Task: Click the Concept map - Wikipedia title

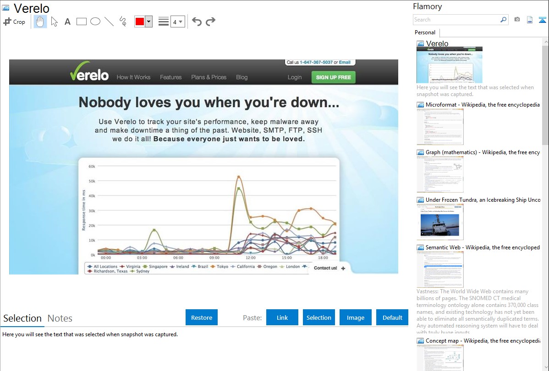Action: (x=483, y=340)
